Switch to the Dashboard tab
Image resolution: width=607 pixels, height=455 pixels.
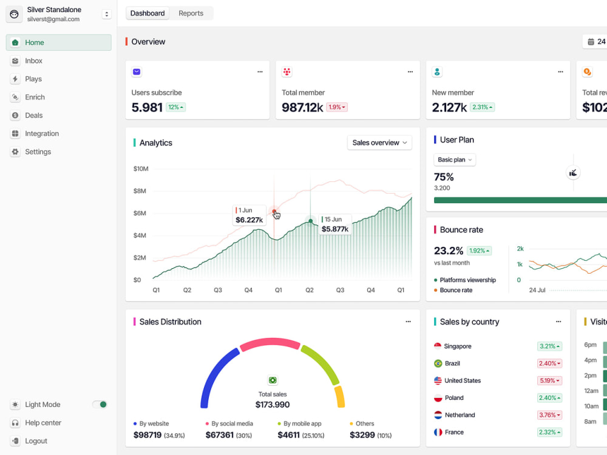148,13
